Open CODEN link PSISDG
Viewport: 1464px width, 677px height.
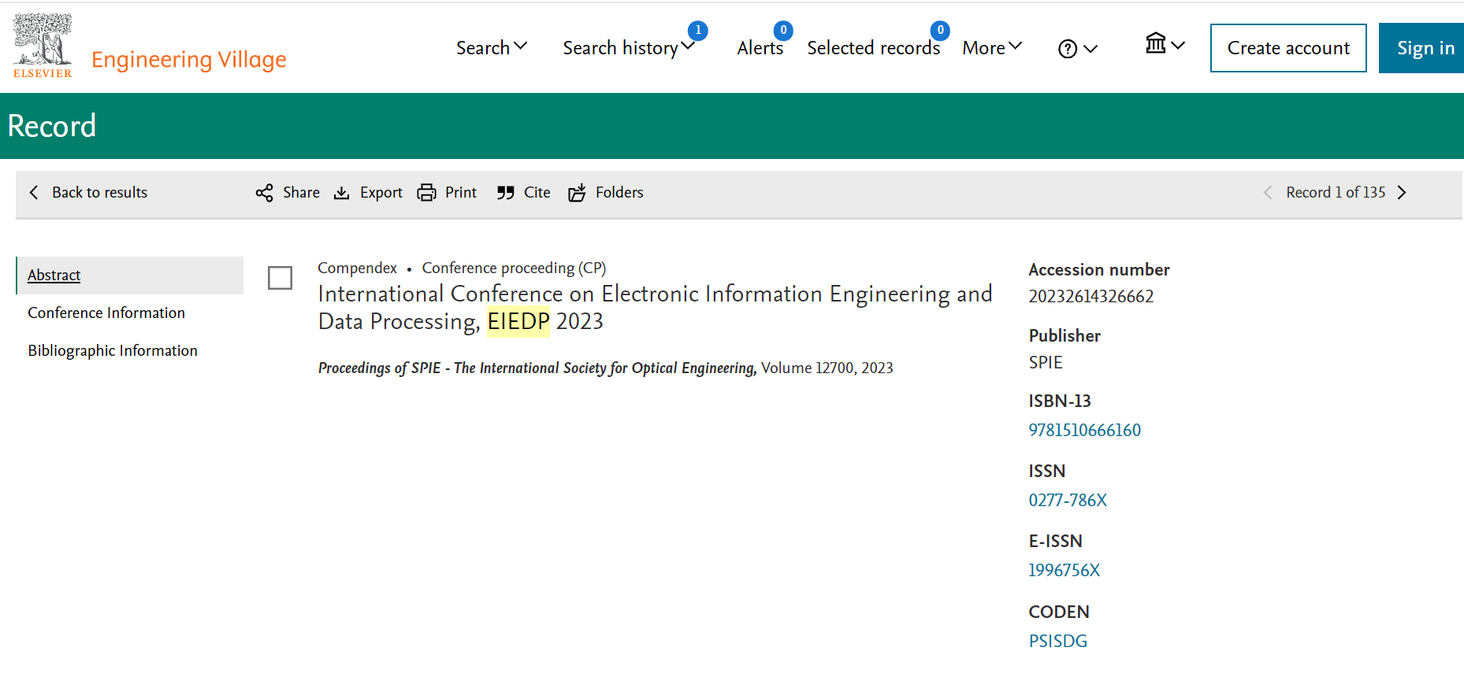point(1057,642)
